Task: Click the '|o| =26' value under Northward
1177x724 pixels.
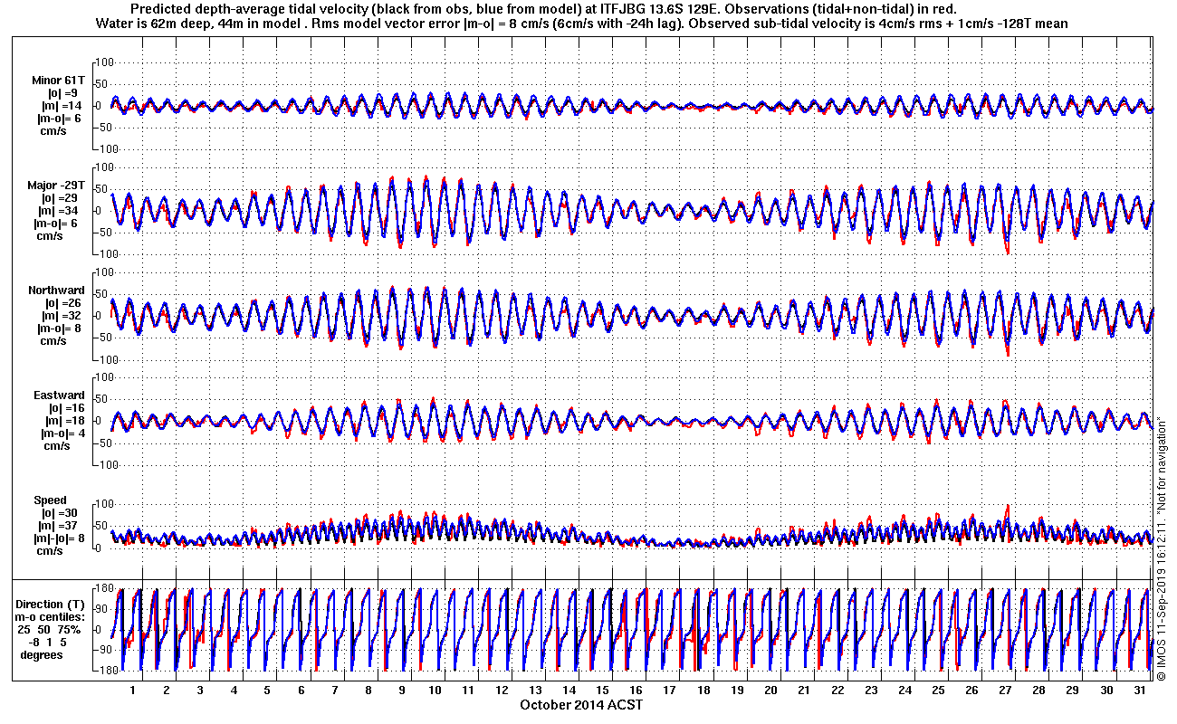Action: point(62,303)
